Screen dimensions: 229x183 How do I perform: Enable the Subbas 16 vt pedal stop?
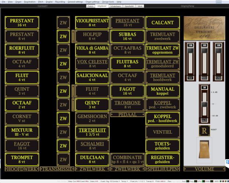tap(128, 36)
